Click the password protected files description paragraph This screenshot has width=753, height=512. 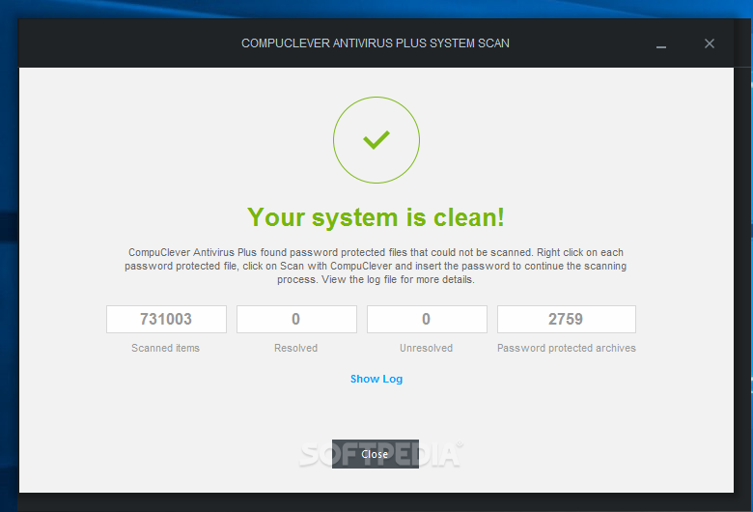pyautogui.click(x=376, y=266)
